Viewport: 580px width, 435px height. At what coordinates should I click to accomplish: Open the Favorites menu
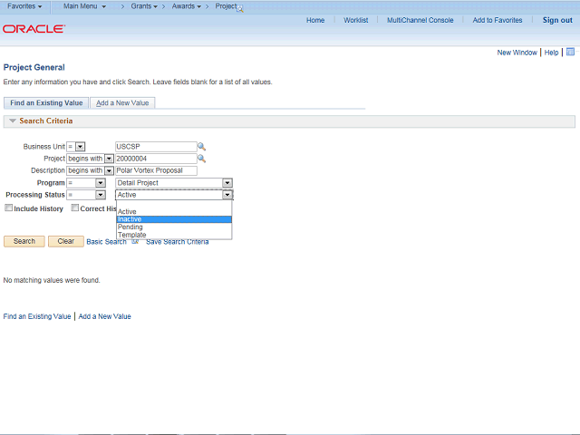tap(24, 6)
